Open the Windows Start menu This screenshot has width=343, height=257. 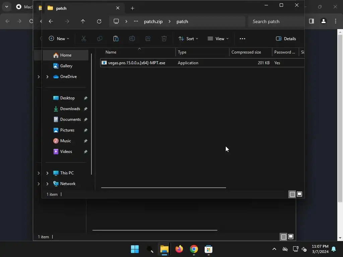(135, 249)
